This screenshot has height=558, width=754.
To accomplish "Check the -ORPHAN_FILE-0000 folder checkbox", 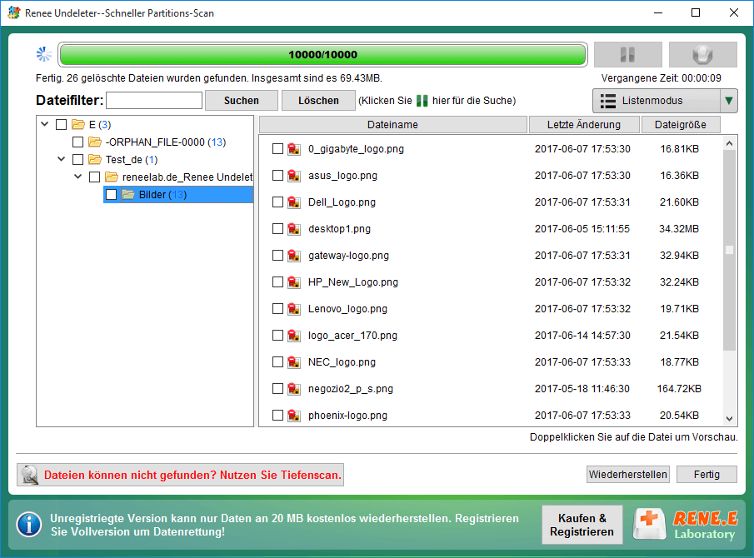I will 78,142.
